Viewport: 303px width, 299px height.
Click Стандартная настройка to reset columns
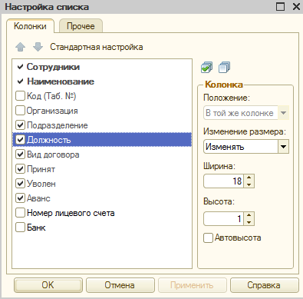97,47
